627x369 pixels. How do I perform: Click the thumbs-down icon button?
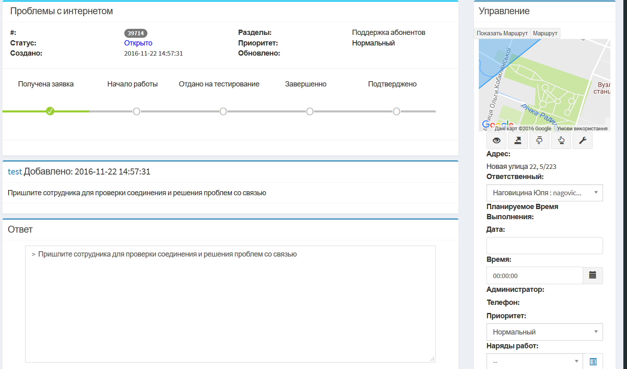coord(539,140)
